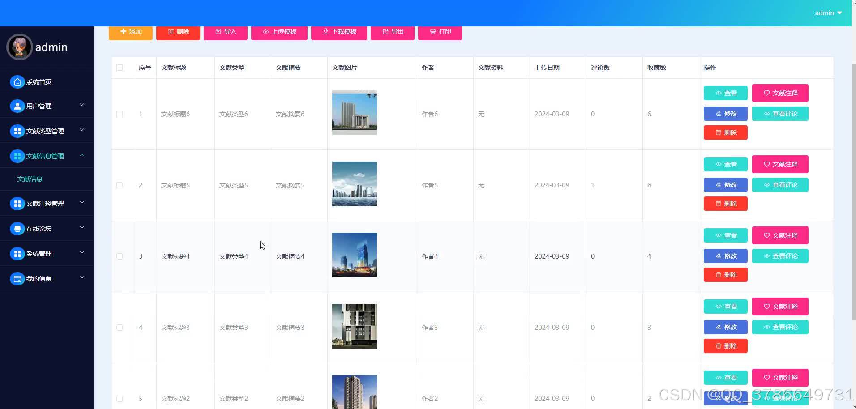The width and height of the screenshot is (856, 409).
Task: Click 查看 for row 文献标题4
Action: pyautogui.click(x=726, y=235)
